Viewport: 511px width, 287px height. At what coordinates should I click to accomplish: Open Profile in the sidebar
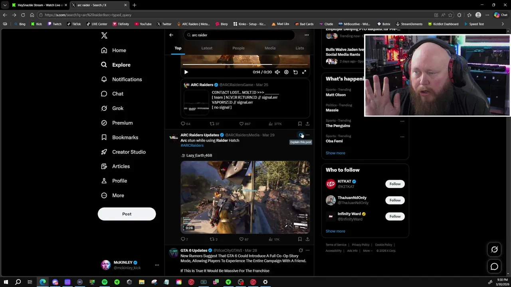pos(114,181)
